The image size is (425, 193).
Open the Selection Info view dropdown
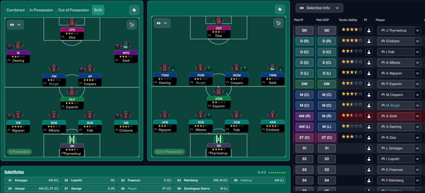coord(319,8)
